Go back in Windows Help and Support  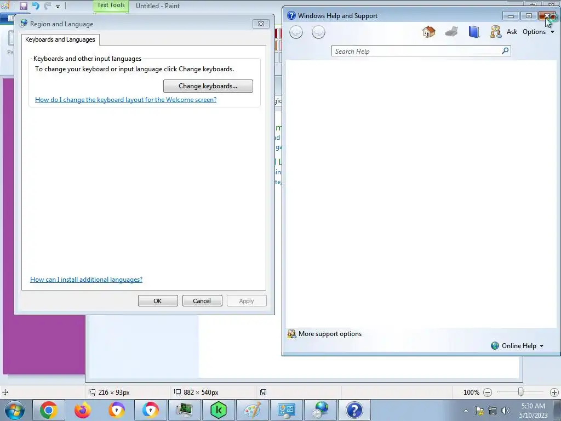click(296, 32)
